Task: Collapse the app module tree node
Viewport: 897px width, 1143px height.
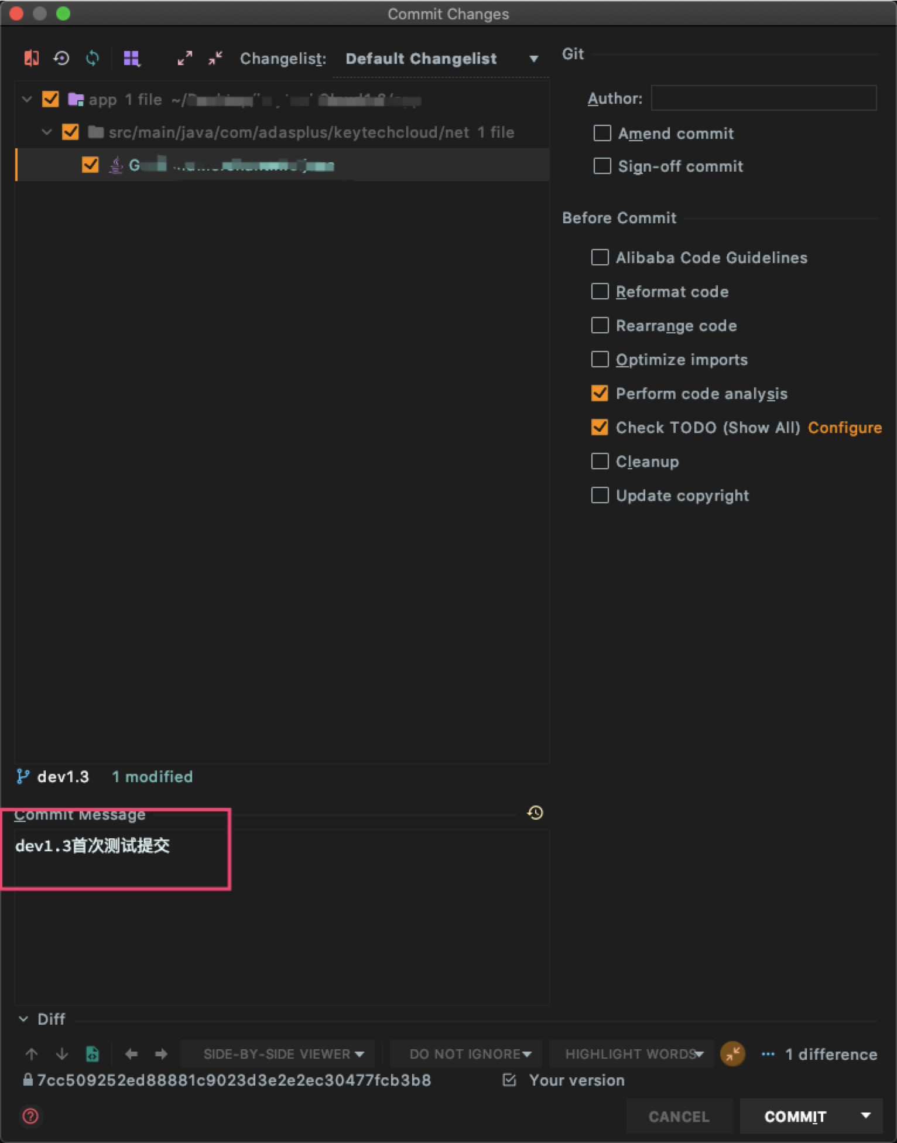Action: tap(27, 99)
